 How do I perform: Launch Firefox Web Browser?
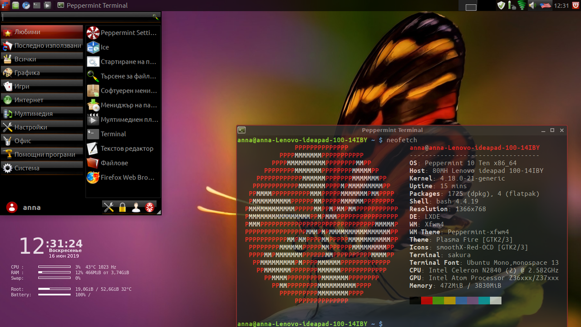point(123,178)
